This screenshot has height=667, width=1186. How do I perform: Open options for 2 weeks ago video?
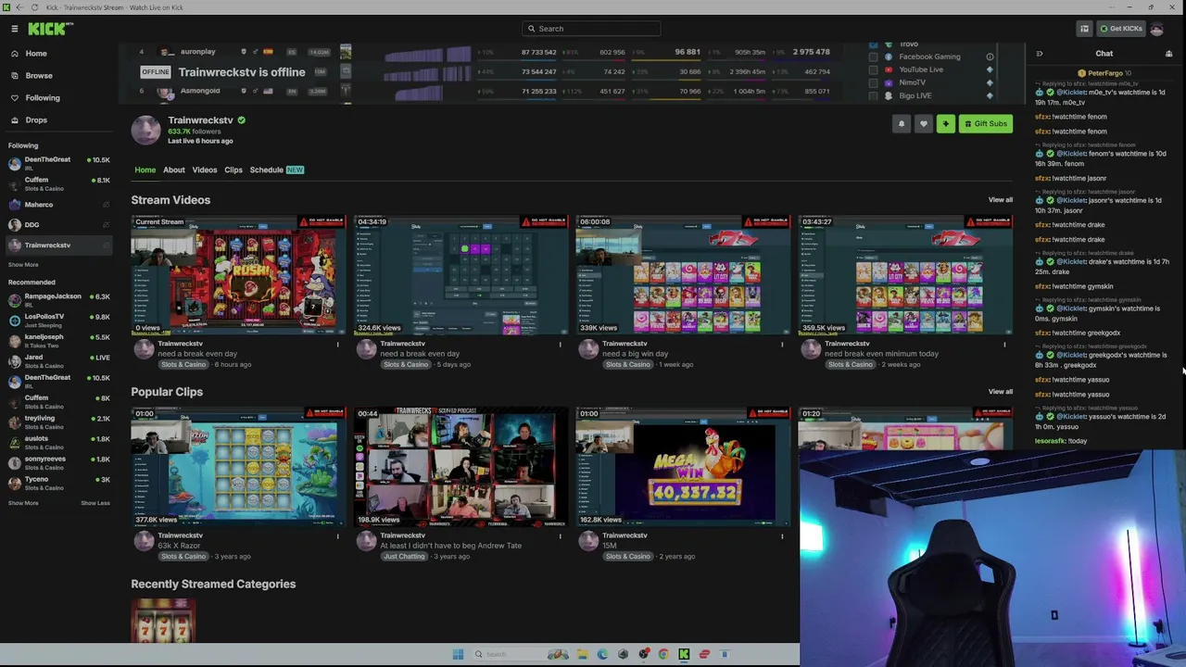coord(1004,345)
